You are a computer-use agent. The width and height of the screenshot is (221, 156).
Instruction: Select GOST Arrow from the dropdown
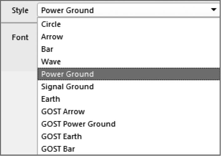[63, 112]
